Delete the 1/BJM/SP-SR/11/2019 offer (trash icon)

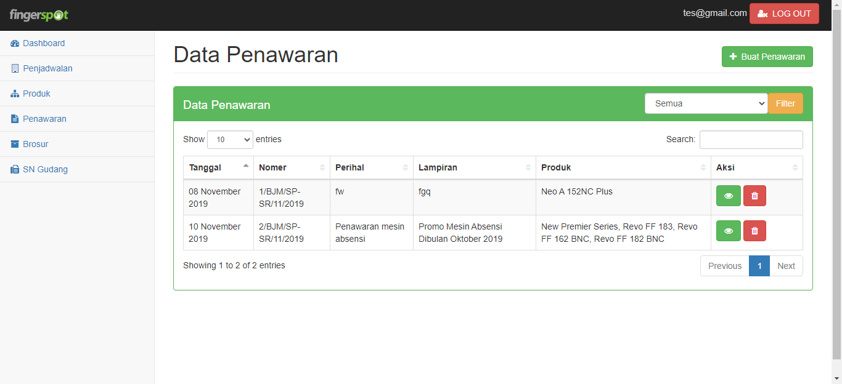[x=754, y=196]
